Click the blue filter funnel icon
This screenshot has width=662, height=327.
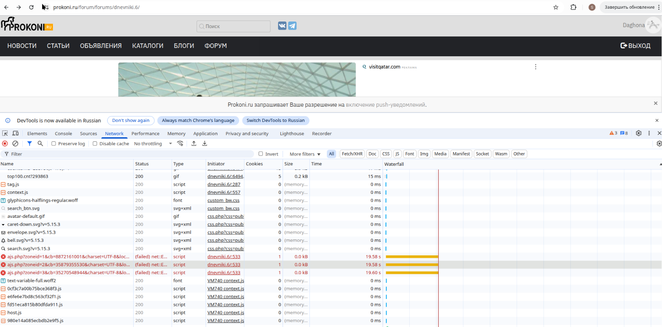pos(29,143)
